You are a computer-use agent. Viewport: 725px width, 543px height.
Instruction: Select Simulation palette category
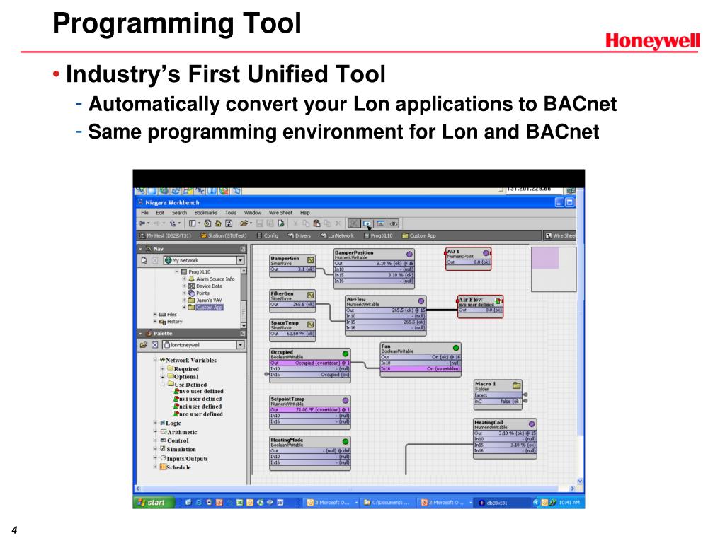178,449
